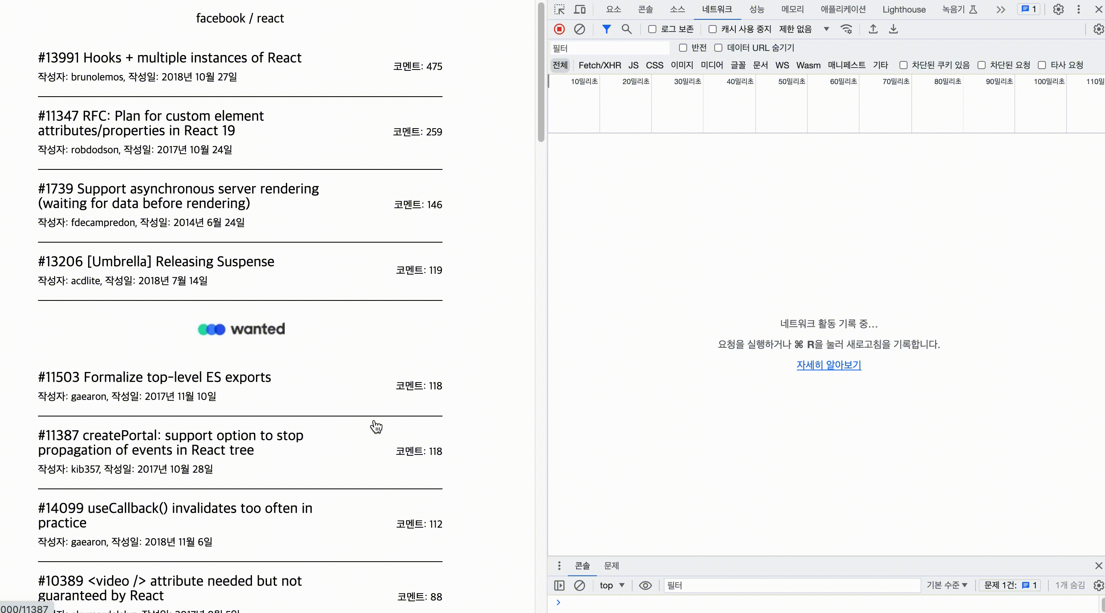Open issue #13206 Releasing Suspense
This screenshot has width=1105, height=613.
pos(156,261)
